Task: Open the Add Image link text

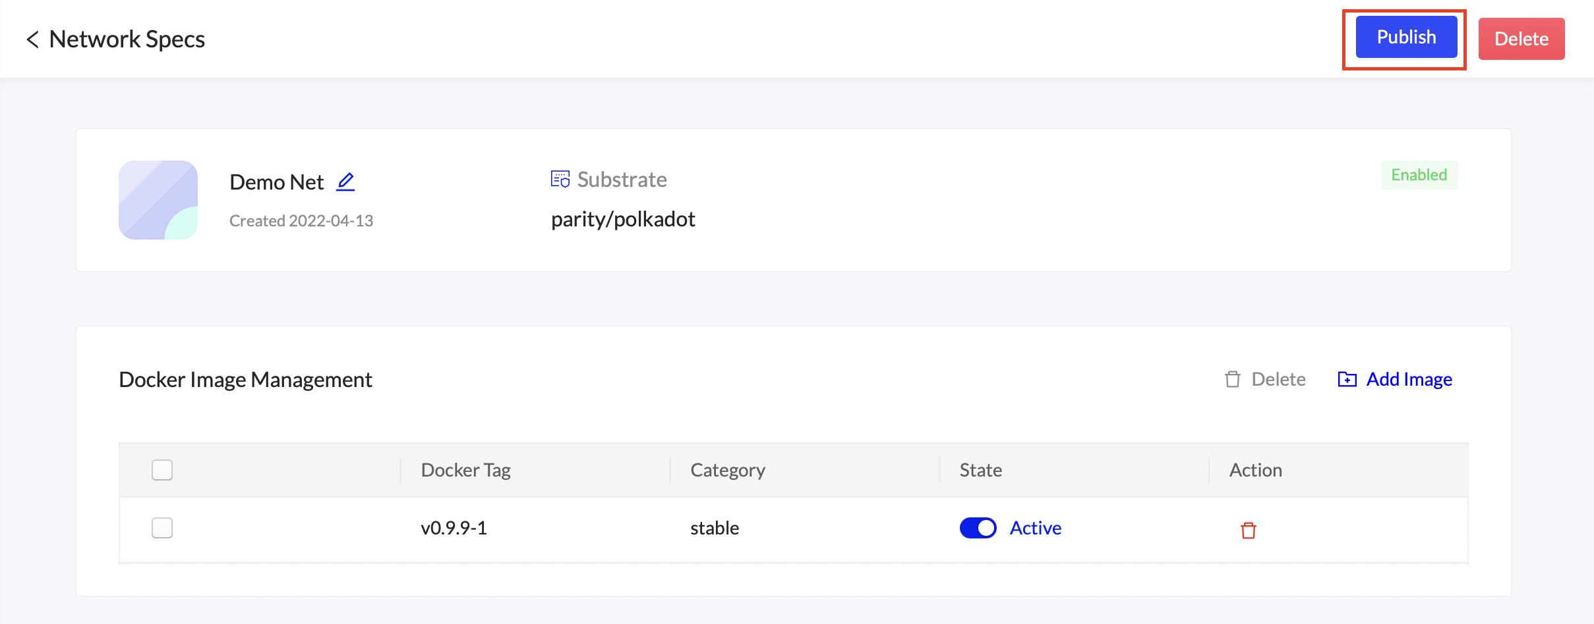Action: pyautogui.click(x=1409, y=379)
